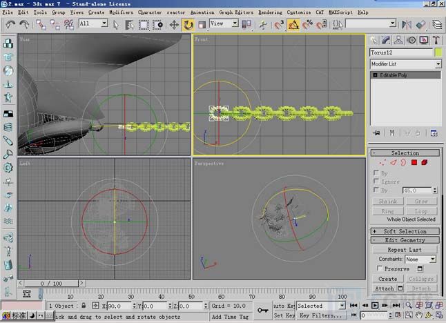Enable the first By checkbox

376,173
